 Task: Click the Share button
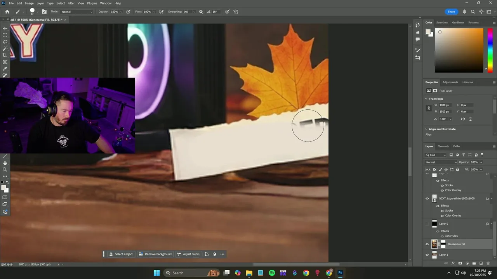[x=451, y=12]
